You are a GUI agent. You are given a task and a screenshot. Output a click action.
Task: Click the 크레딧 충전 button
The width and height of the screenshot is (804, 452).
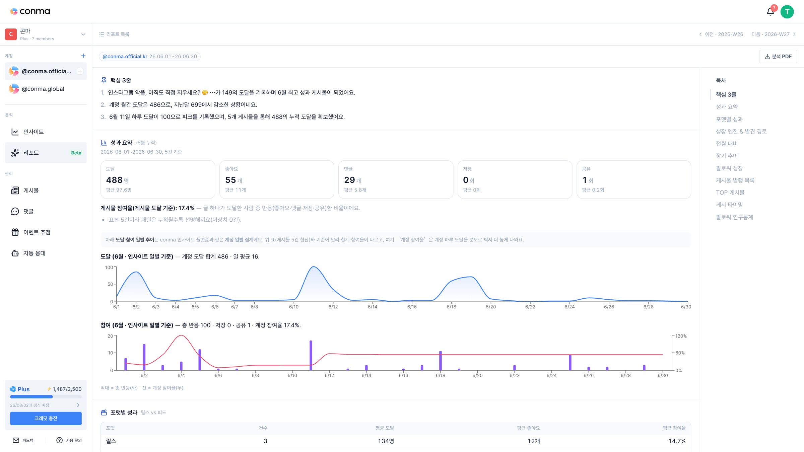46,418
